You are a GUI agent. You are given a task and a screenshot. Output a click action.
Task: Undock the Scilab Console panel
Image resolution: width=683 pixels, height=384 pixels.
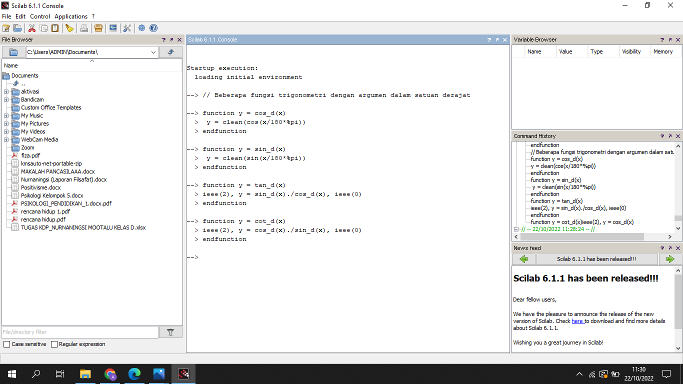point(497,39)
